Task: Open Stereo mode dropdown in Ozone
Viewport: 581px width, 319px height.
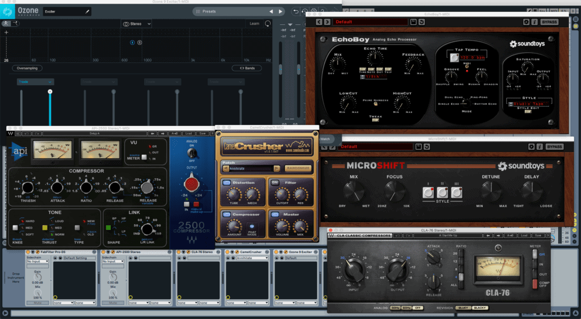Action: coord(136,24)
